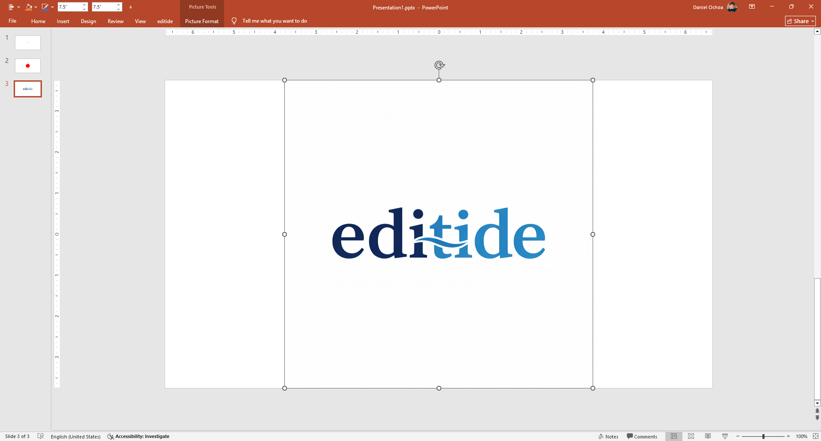Go to the View tab
Screen dimensions: 821x441
pyautogui.click(x=140, y=21)
